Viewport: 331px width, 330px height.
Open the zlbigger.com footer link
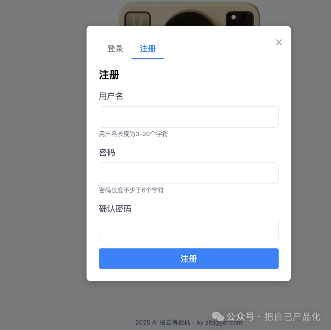223,323
